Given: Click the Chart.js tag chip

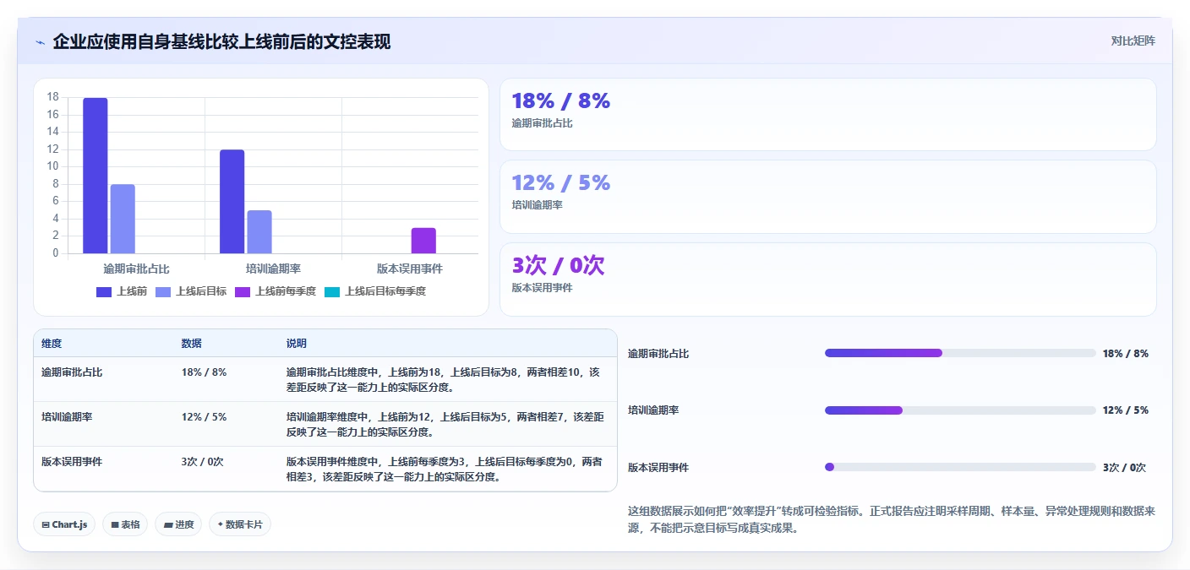Looking at the screenshot, I should (64, 524).
